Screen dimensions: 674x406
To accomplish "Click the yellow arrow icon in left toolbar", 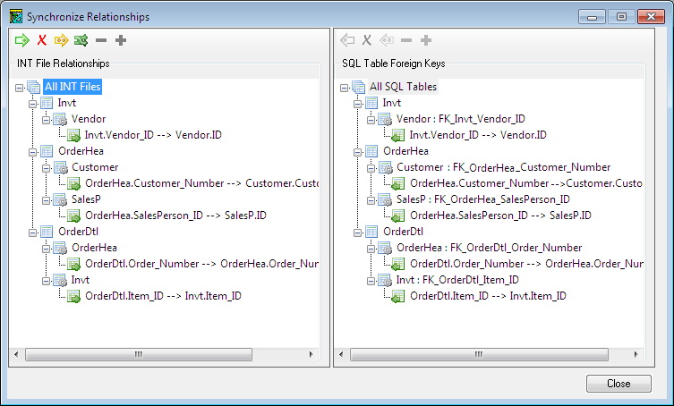I will pyautogui.click(x=62, y=40).
